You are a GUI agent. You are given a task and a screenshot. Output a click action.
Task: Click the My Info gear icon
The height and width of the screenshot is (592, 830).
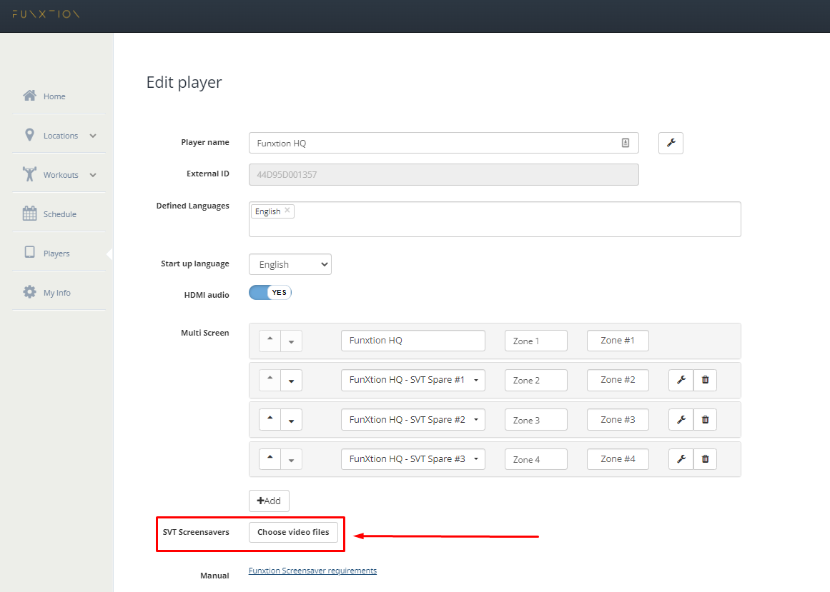[x=29, y=292]
